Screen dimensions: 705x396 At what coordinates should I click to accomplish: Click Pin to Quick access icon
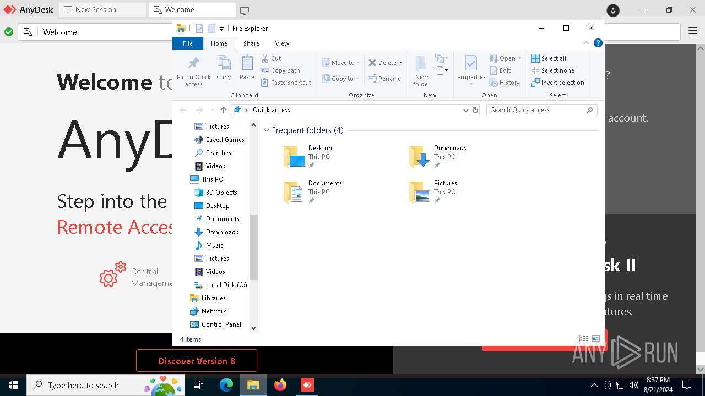[193, 70]
